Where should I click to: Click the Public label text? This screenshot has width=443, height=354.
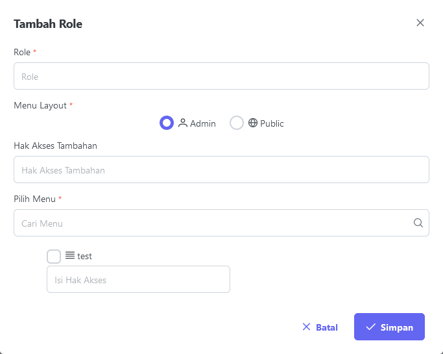(272, 123)
